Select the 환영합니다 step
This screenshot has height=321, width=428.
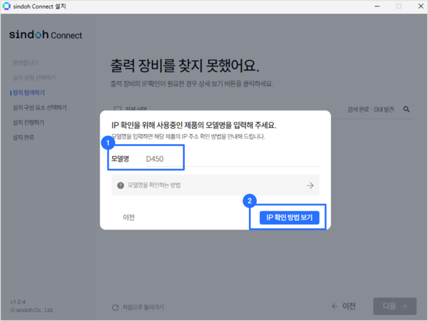point(25,63)
